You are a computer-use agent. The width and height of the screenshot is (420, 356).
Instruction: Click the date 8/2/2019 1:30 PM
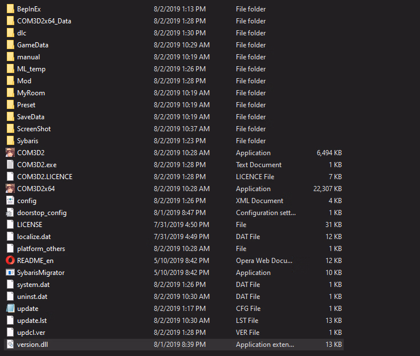180,33
